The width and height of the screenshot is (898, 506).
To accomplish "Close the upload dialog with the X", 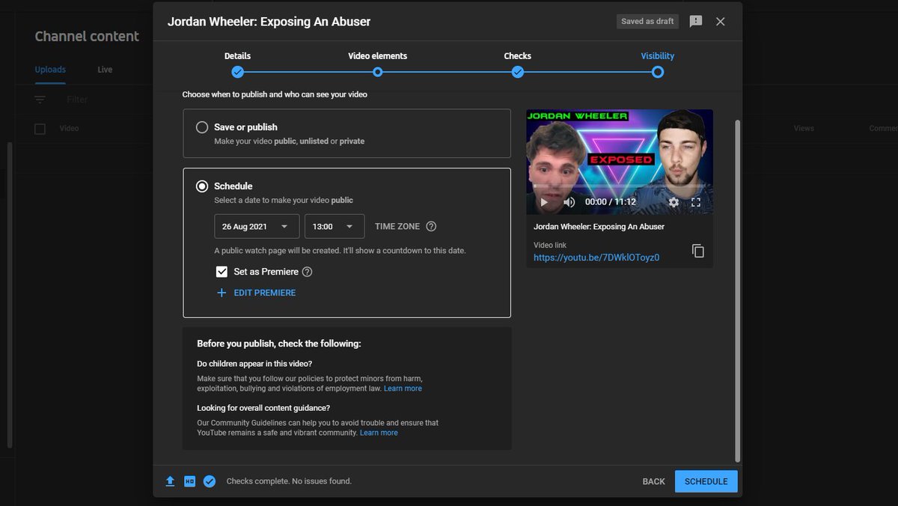I will [x=721, y=22].
